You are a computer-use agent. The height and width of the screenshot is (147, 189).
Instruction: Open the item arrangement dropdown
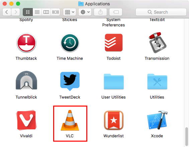pos(70,12)
